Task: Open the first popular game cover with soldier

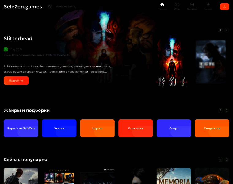Action: 21,176
